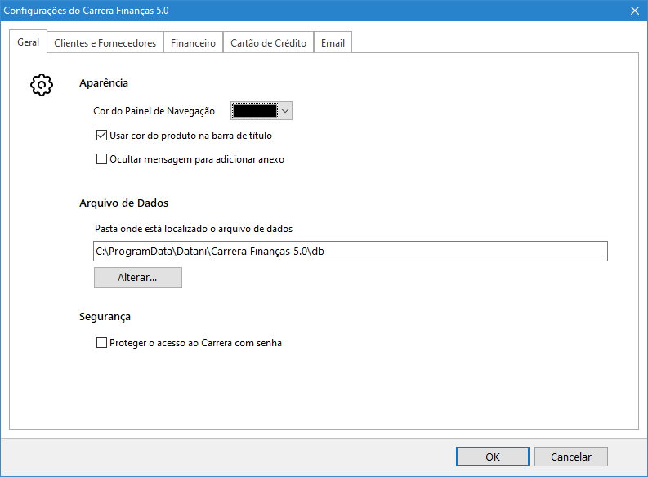Click the data folder path field
Image resolution: width=648 pixels, height=477 pixels.
(351, 252)
